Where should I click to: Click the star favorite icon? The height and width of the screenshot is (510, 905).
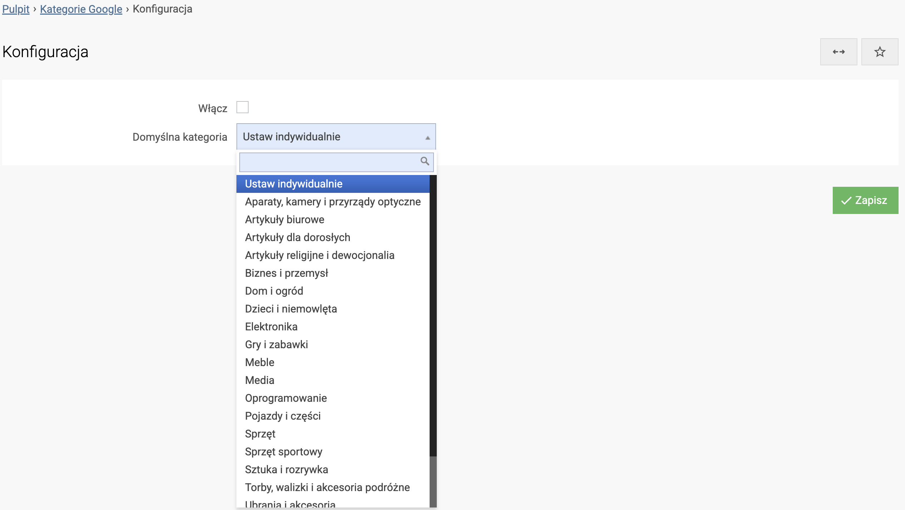(x=879, y=52)
